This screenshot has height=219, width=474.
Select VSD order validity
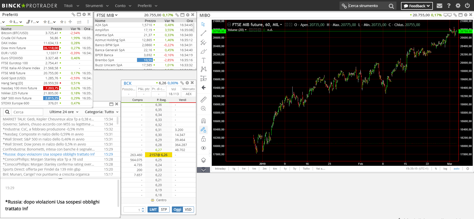pos(188,209)
